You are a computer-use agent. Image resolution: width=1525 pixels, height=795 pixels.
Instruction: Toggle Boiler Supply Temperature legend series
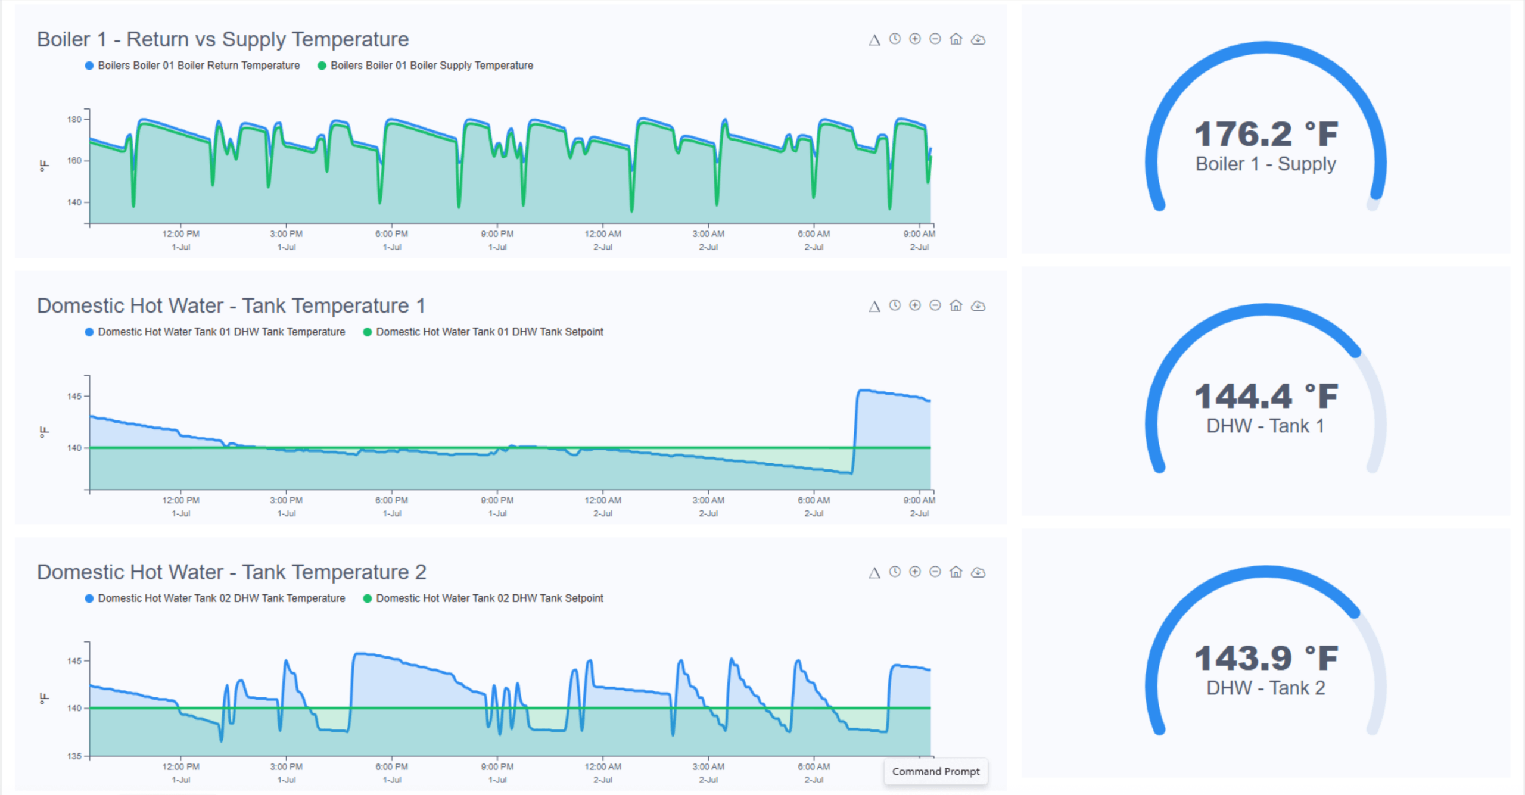(431, 66)
